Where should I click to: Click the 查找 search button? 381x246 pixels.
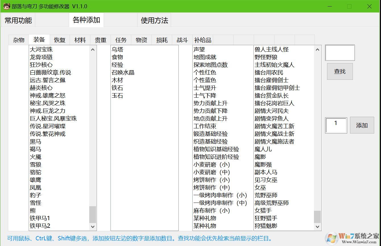340,71
